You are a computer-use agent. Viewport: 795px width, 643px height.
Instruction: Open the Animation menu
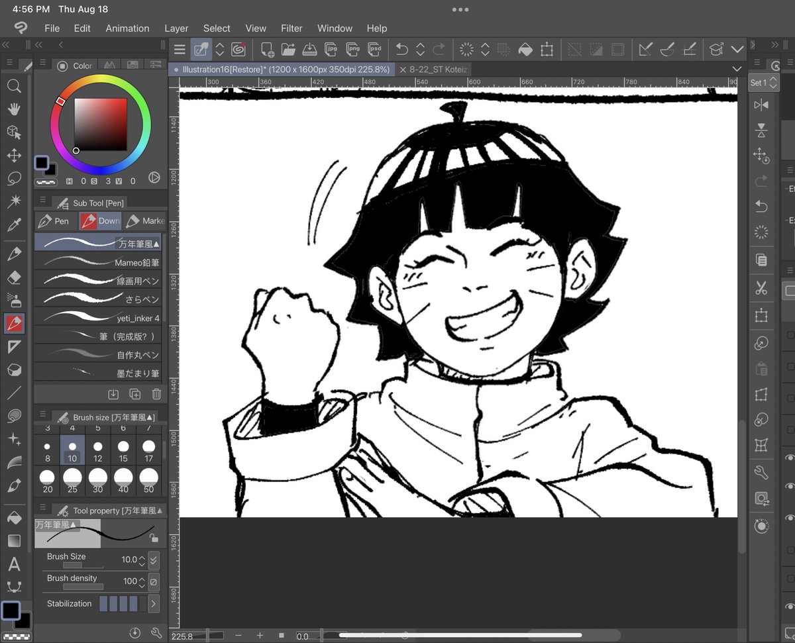click(127, 28)
